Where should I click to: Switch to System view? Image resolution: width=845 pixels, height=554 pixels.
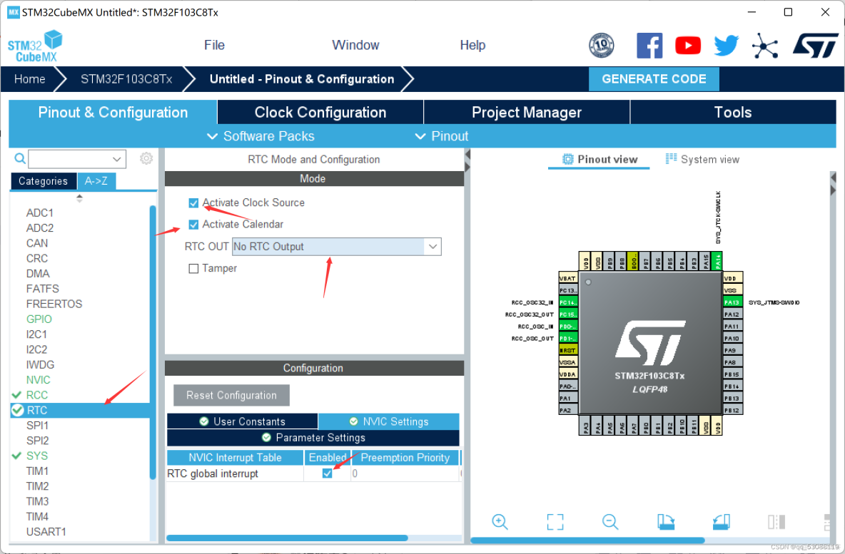pos(703,160)
